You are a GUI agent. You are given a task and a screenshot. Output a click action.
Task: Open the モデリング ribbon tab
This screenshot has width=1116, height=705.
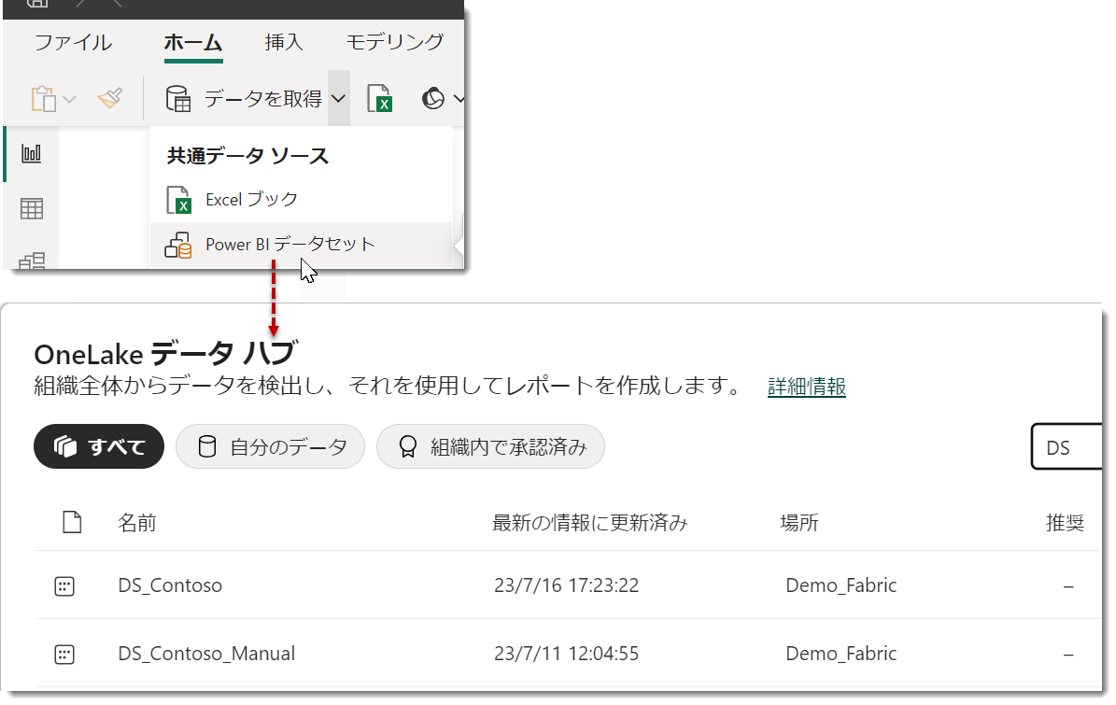(x=395, y=43)
